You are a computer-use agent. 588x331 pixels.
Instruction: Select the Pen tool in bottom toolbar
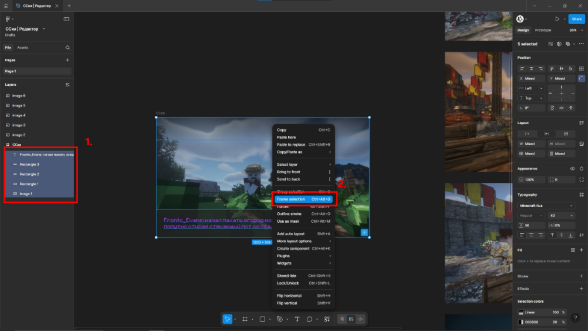click(x=280, y=319)
